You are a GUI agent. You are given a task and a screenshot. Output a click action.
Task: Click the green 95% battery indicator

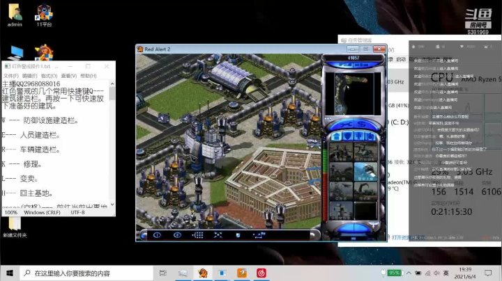pyautogui.click(x=394, y=273)
